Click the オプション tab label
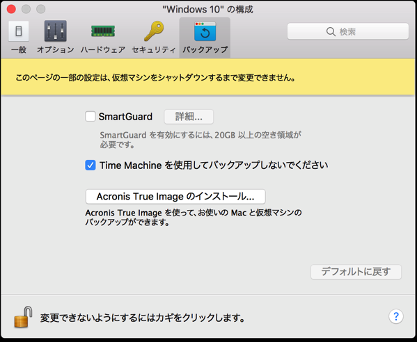 click(55, 49)
